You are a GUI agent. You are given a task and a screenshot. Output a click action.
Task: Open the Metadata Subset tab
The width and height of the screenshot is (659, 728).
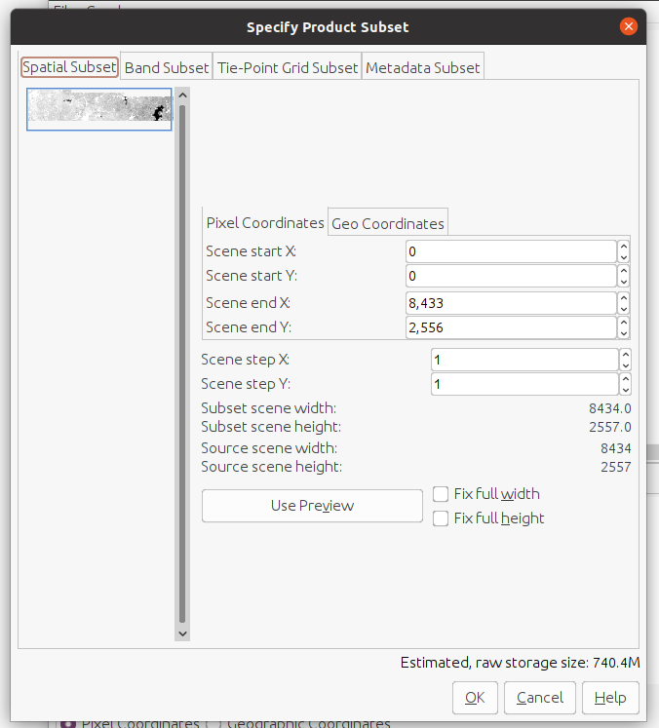422,67
